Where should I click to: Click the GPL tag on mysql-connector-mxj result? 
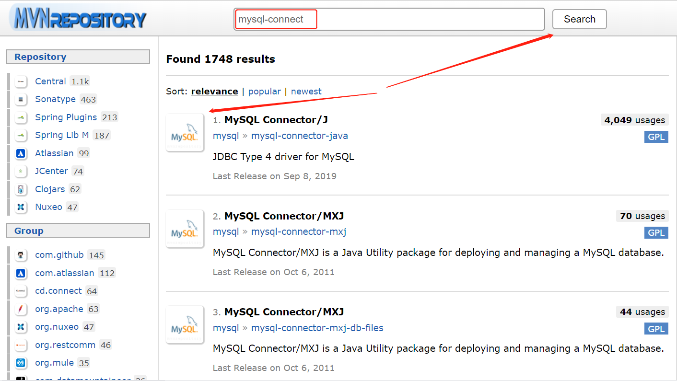656,233
